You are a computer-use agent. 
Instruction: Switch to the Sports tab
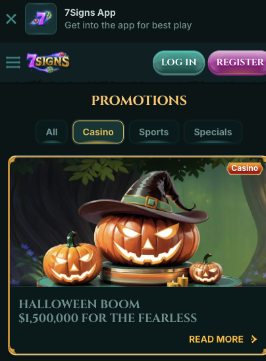[x=153, y=132]
